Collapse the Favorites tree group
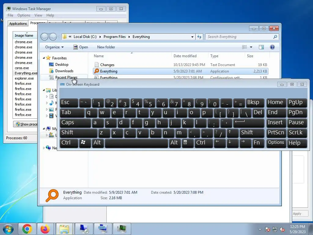This screenshot has height=235, width=313. [x=44, y=58]
